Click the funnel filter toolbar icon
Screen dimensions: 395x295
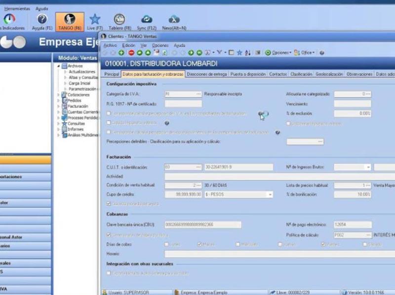pyautogui.click(x=219, y=52)
